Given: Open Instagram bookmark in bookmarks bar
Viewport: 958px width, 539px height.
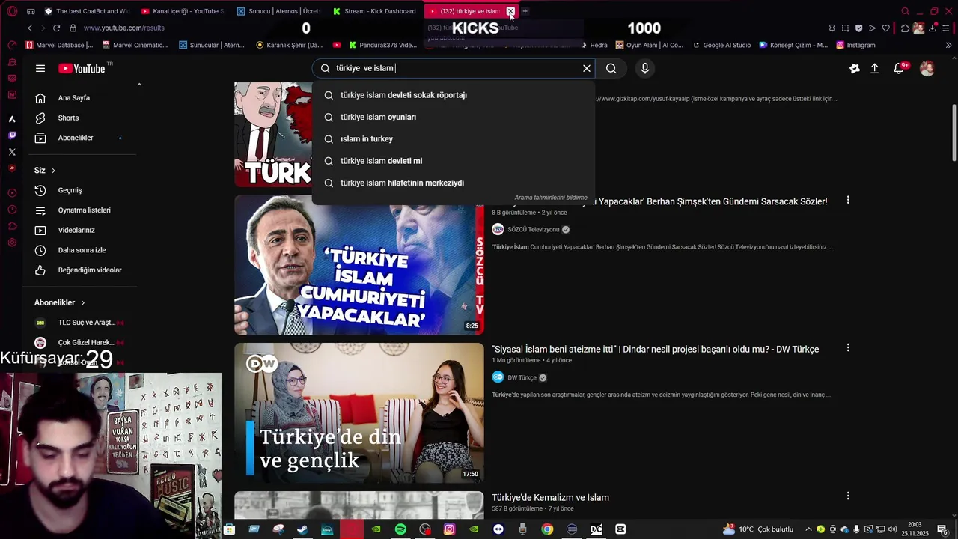Looking at the screenshot, I should tap(856, 45).
